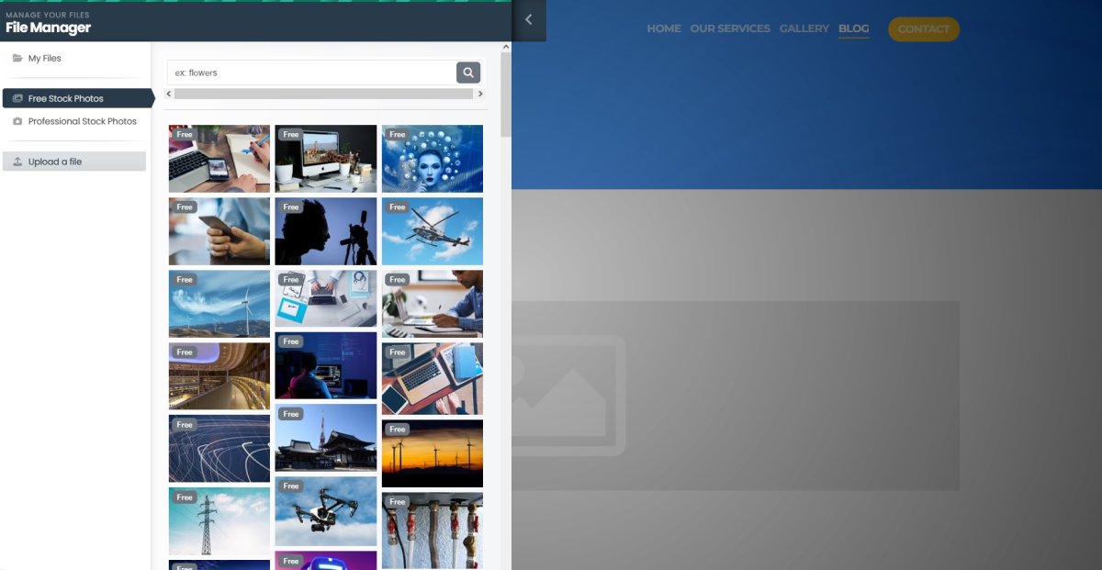Choose the drone photo thumbnail
The width and height of the screenshot is (1102, 570).
(325, 511)
